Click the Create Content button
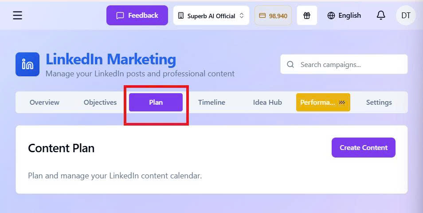Image resolution: width=423 pixels, height=213 pixels. click(363, 148)
